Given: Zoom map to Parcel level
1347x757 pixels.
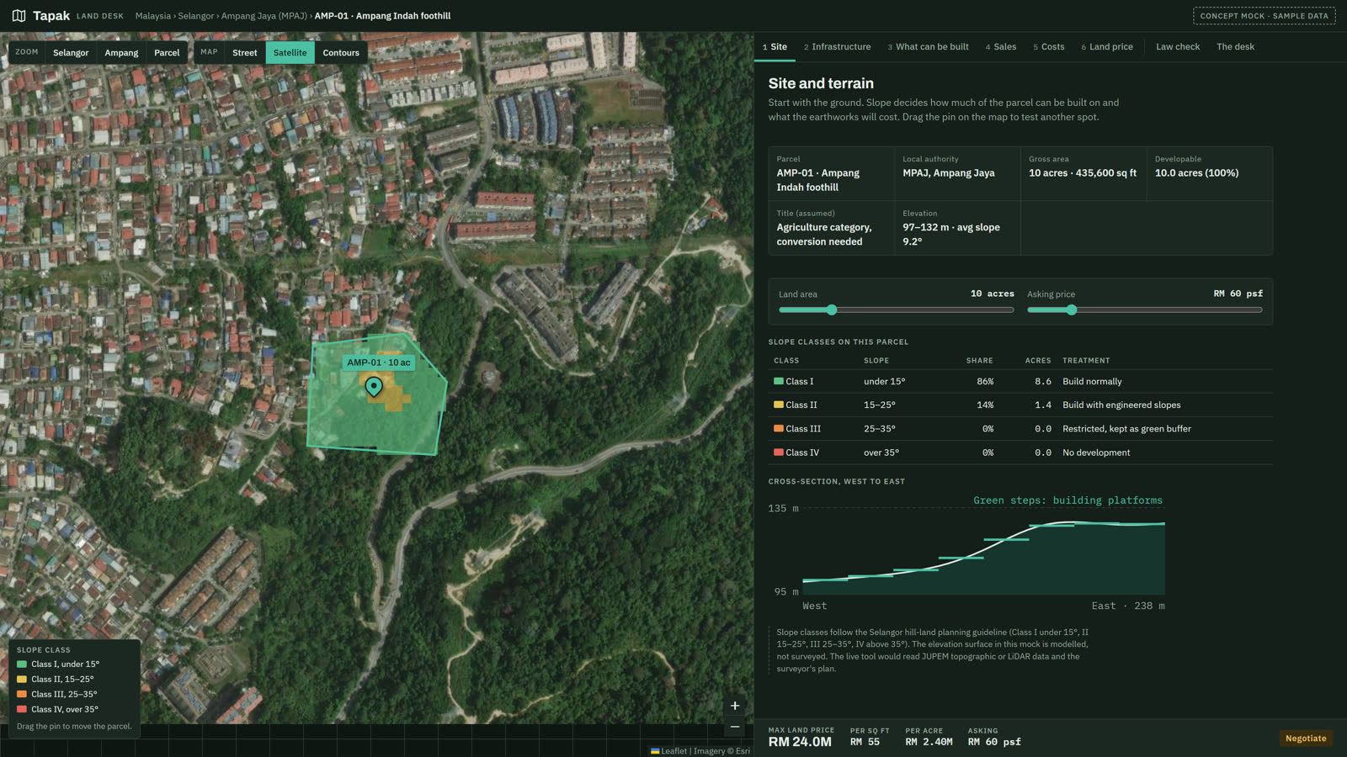Looking at the screenshot, I should pyautogui.click(x=167, y=52).
